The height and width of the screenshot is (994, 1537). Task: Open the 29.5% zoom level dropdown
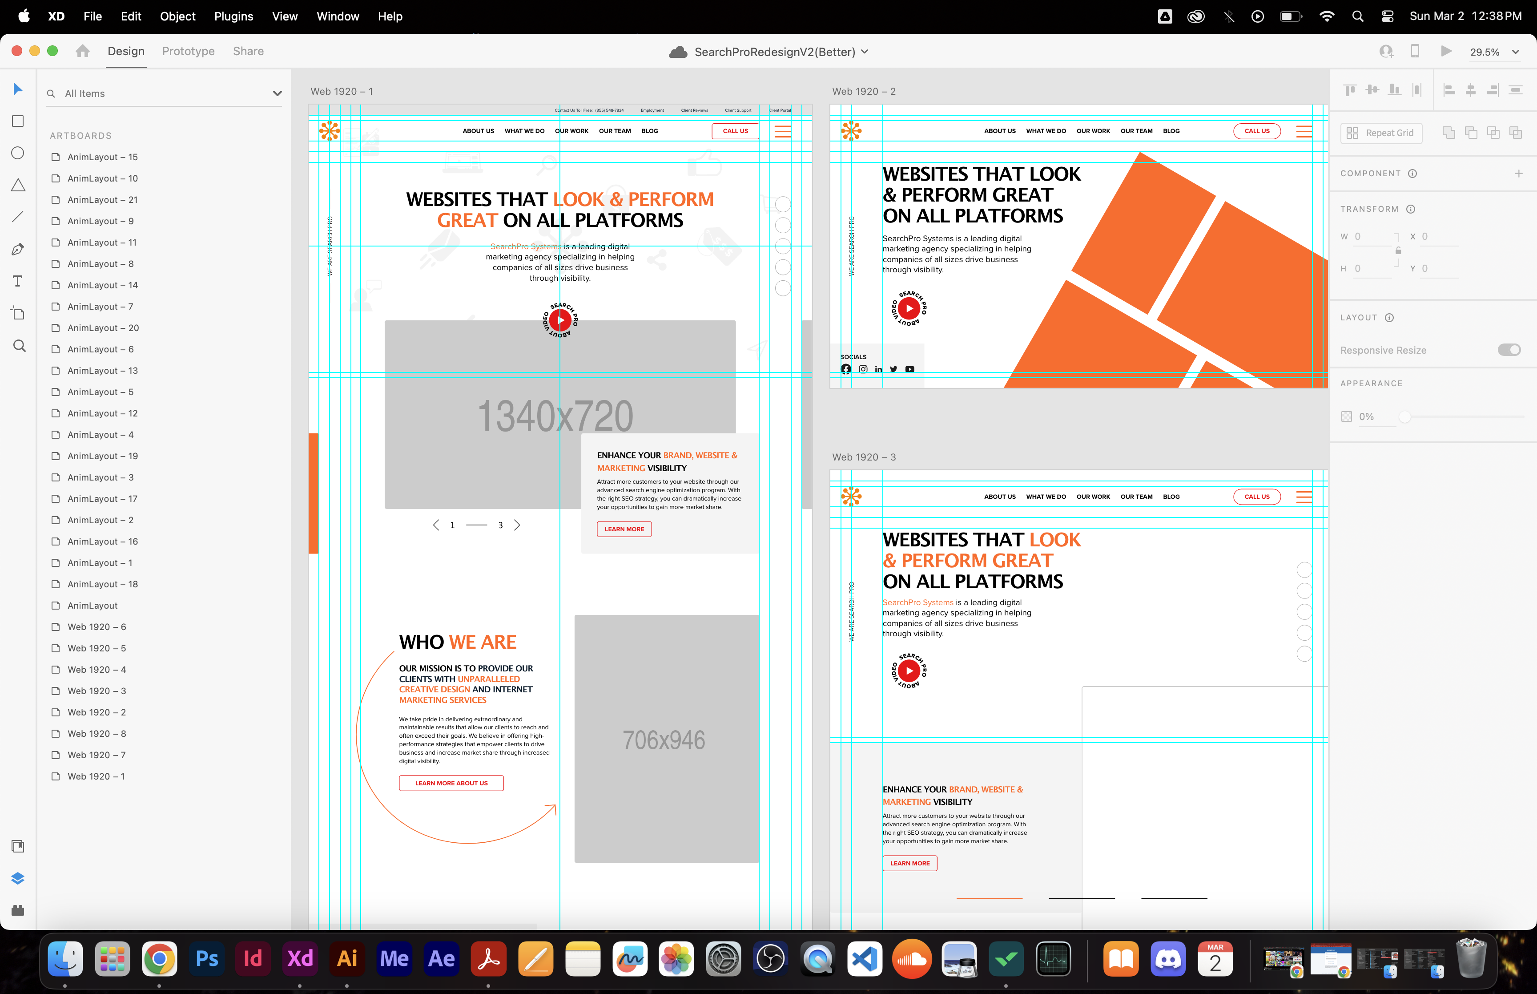(x=1515, y=53)
